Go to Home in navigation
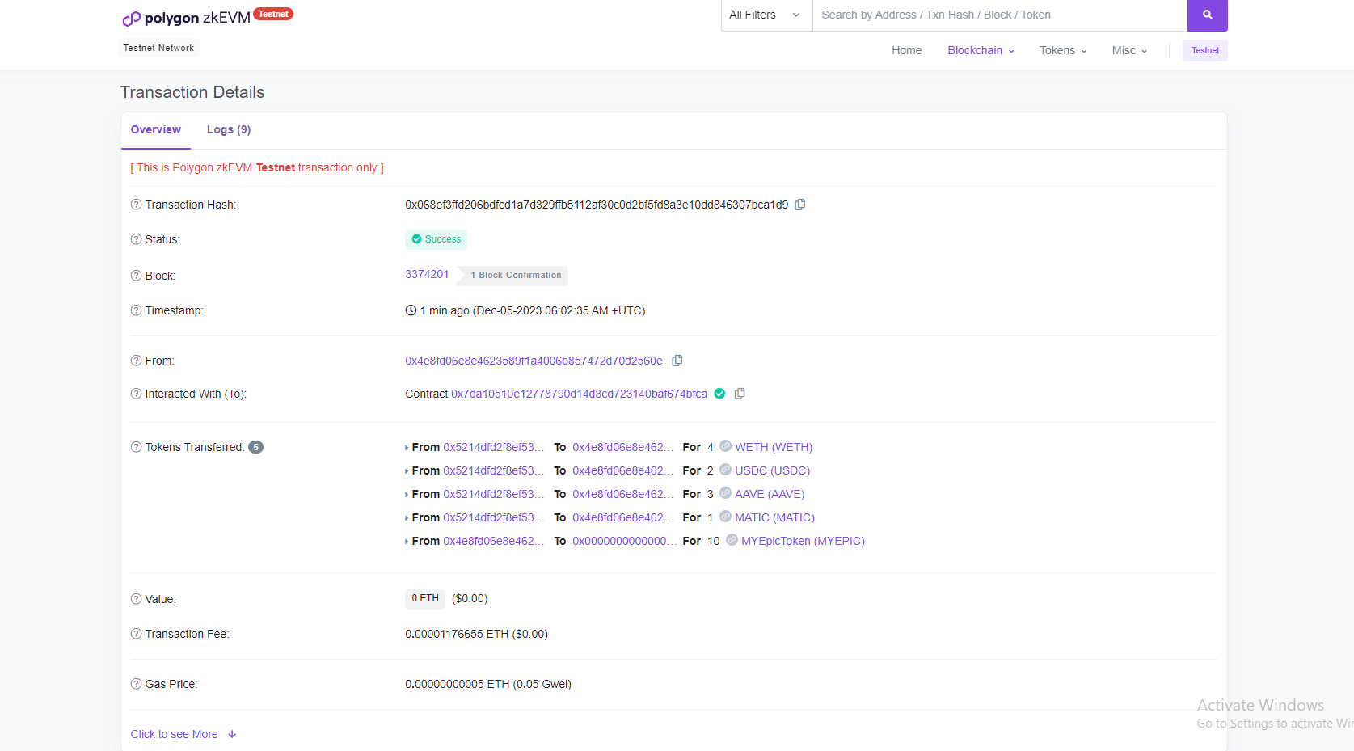 [906, 50]
